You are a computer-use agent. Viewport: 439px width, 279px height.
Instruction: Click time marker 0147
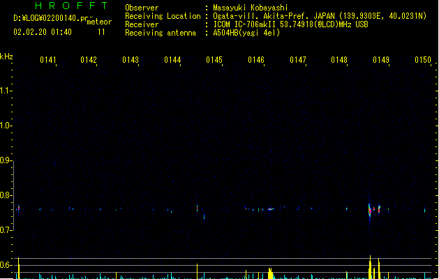point(298,60)
